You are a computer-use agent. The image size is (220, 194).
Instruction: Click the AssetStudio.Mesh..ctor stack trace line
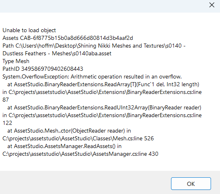pos(69,131)
